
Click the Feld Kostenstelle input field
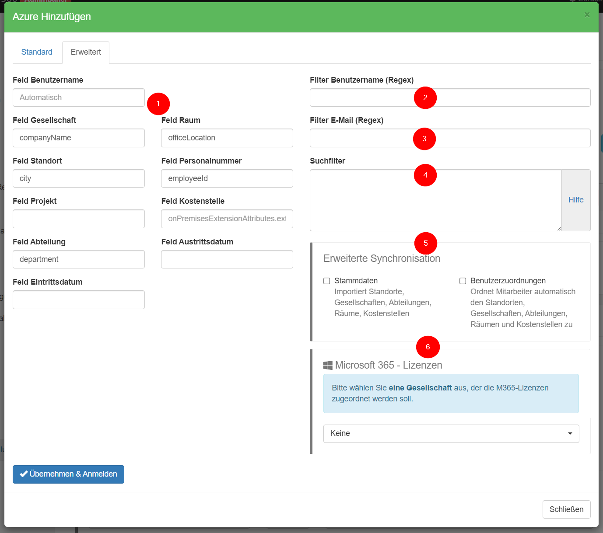pyautogui.click(x=227, y=219)
